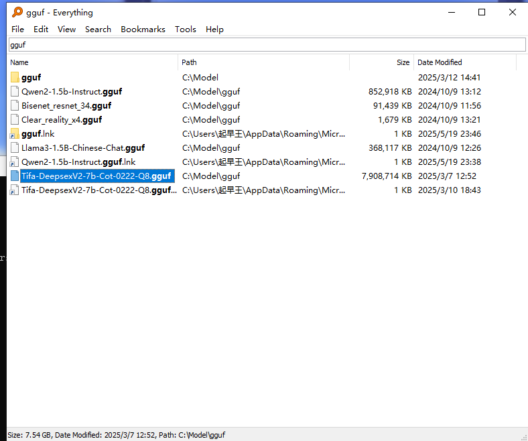Viewport: 528px width, 441px height.
Task: Select Qwen2-1.5b-Instruct.gguf.lnk shortcut name
Action: [78, 162]
